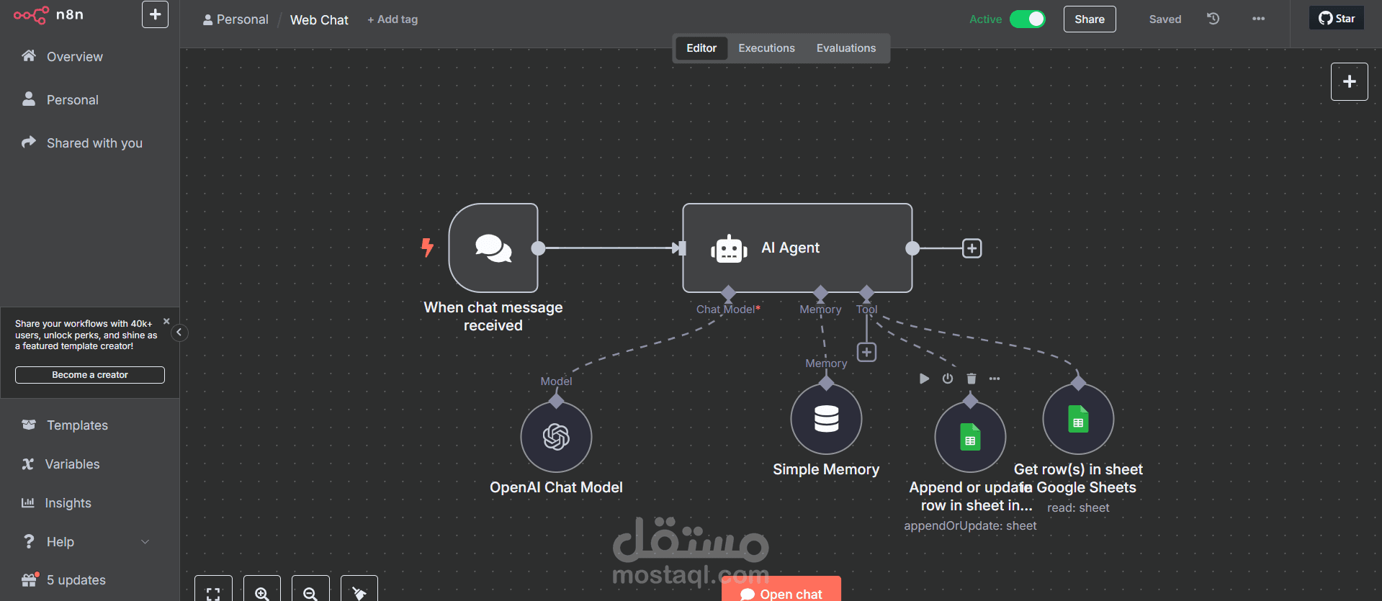Add node after AI Agent output
The width and height of the screenshot is (1382, 601).
click(972, 248)
